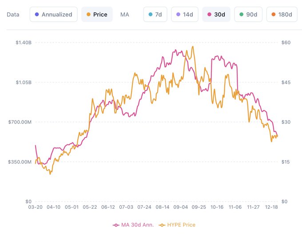This screenshot has height=234, width=302.
Task: Click the highest peak of orange price line
Action: pos(193,47)
